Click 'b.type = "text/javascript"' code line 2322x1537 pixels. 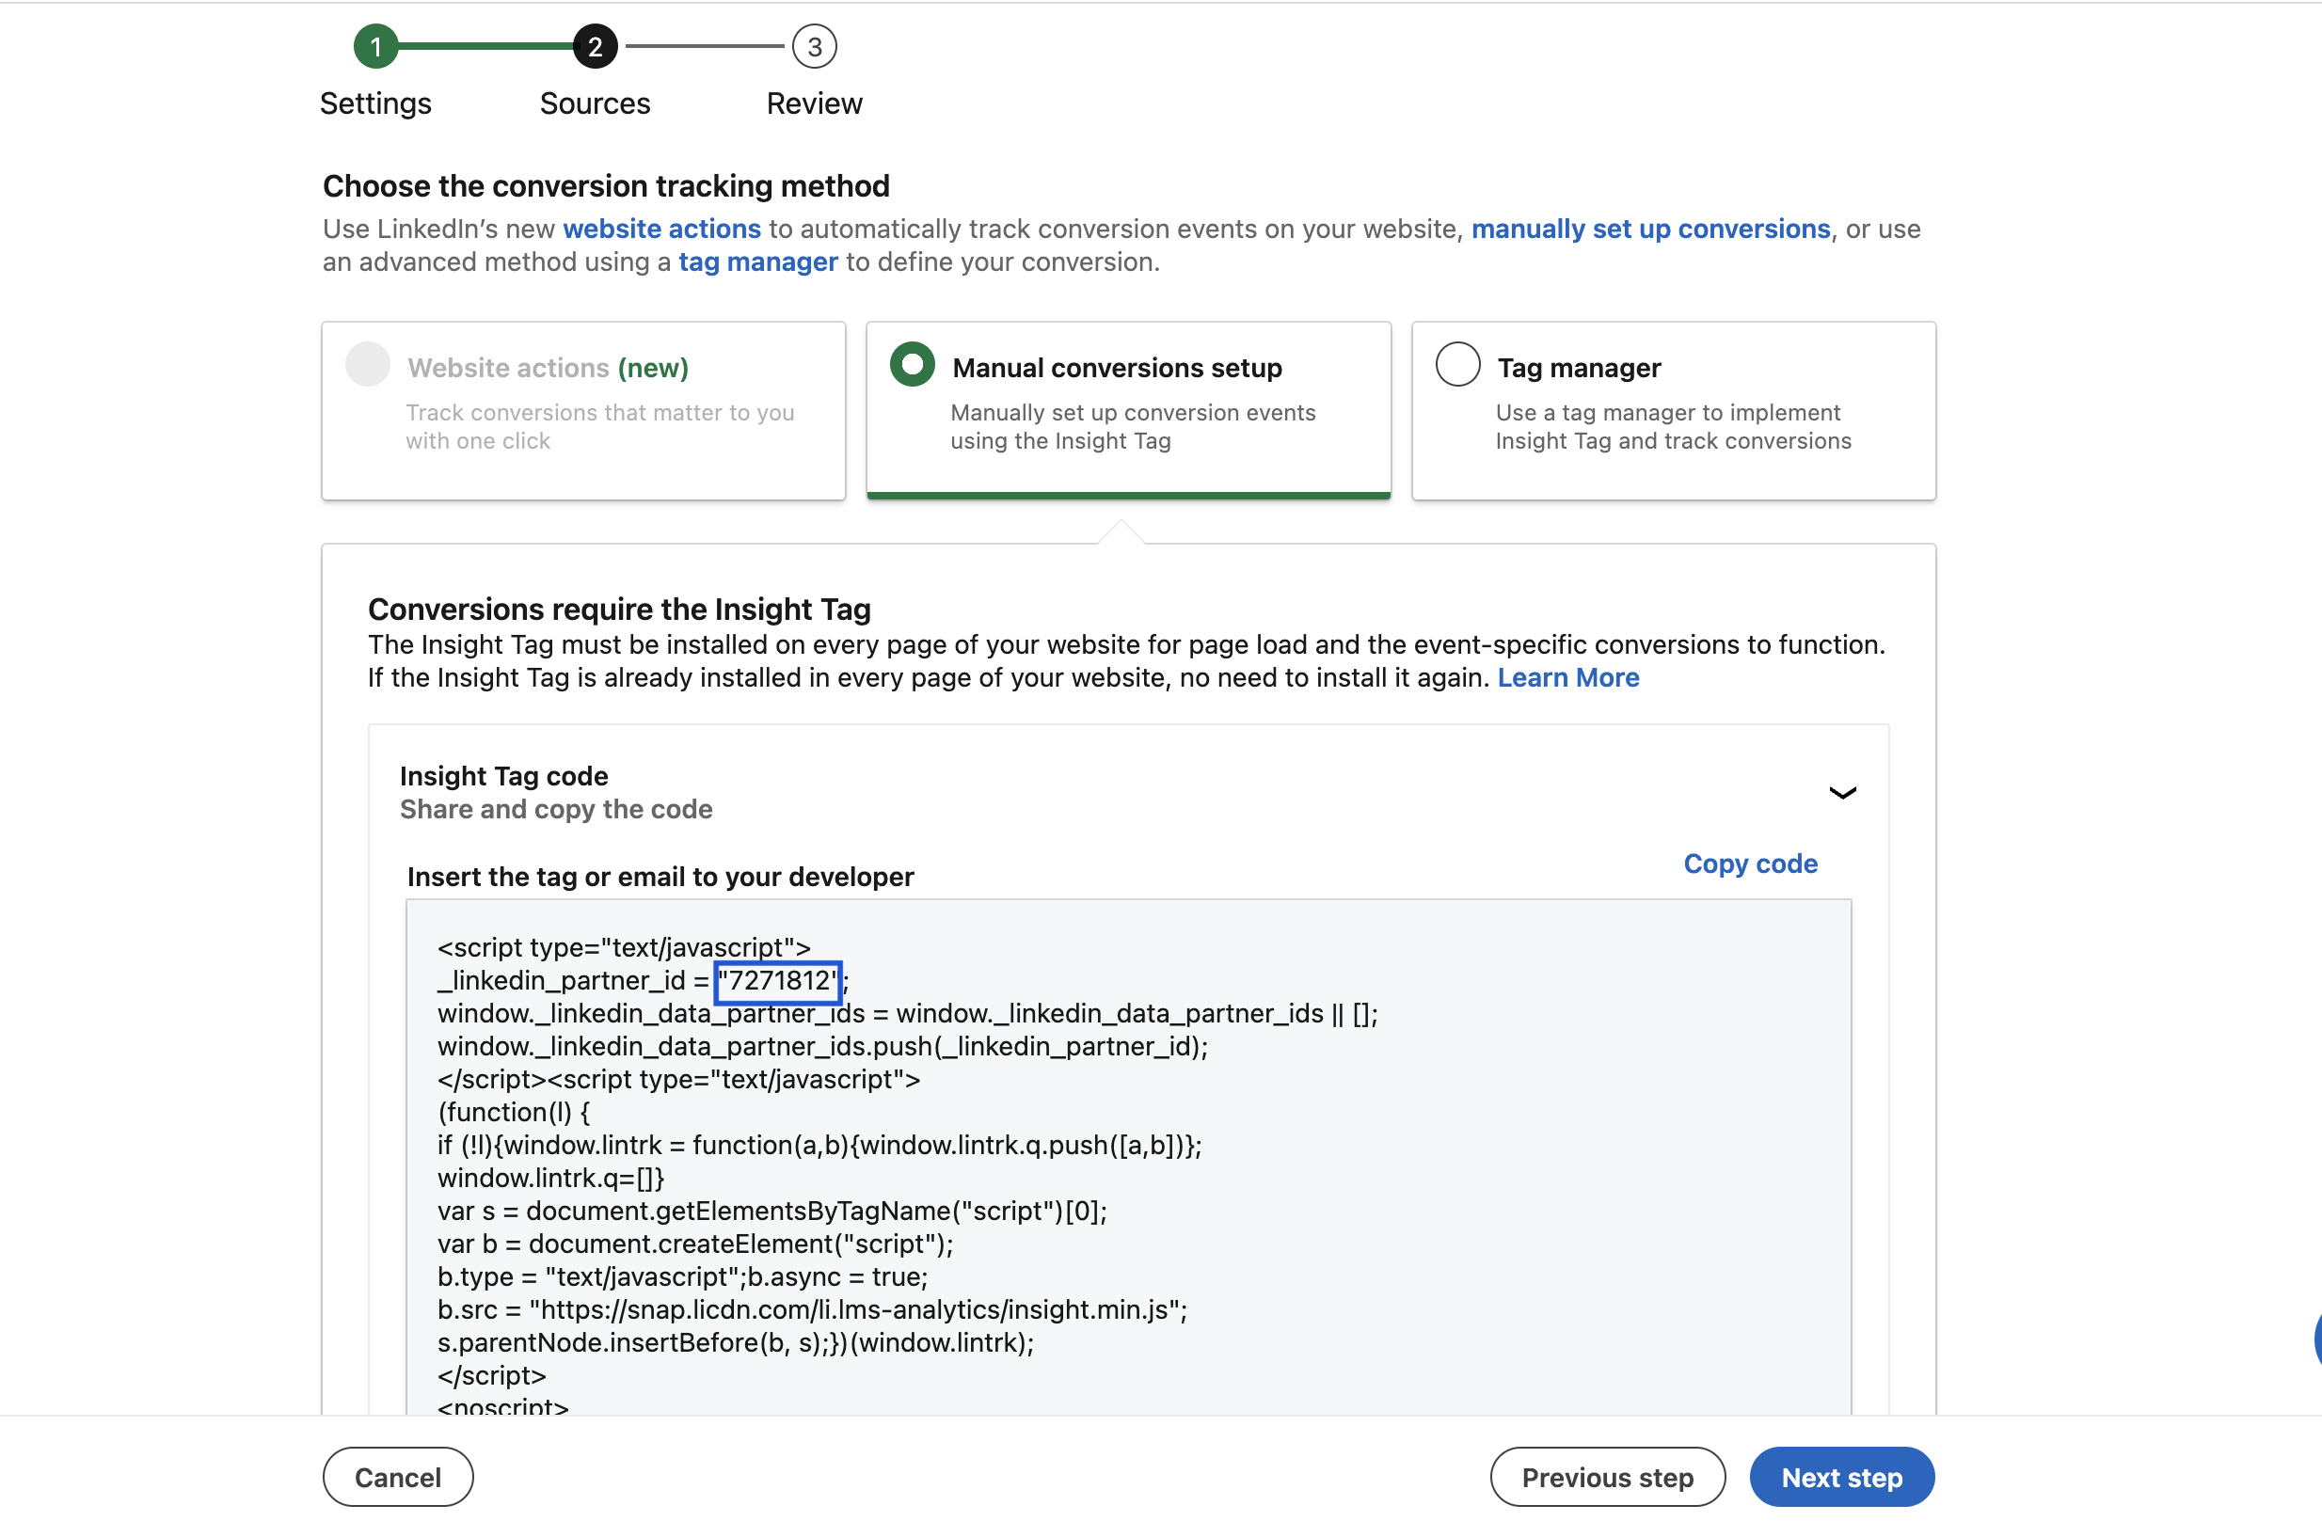tap(682, 1276)
